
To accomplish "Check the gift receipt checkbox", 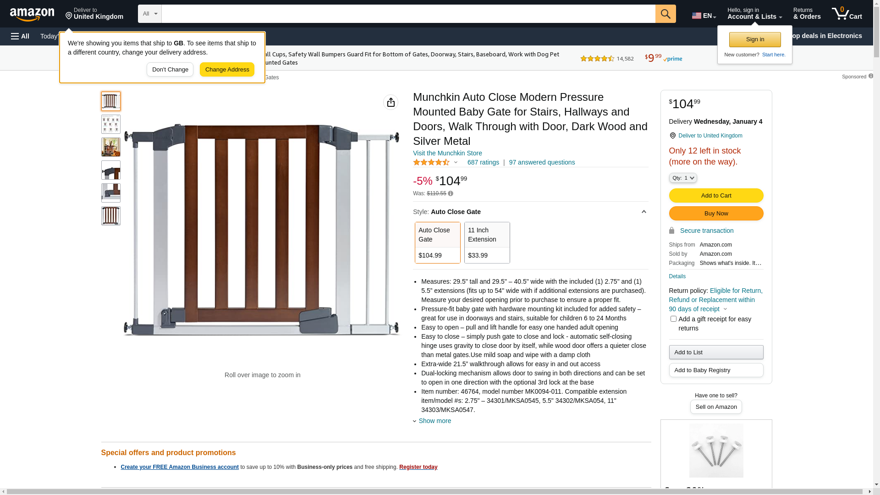I will [673, 319].
